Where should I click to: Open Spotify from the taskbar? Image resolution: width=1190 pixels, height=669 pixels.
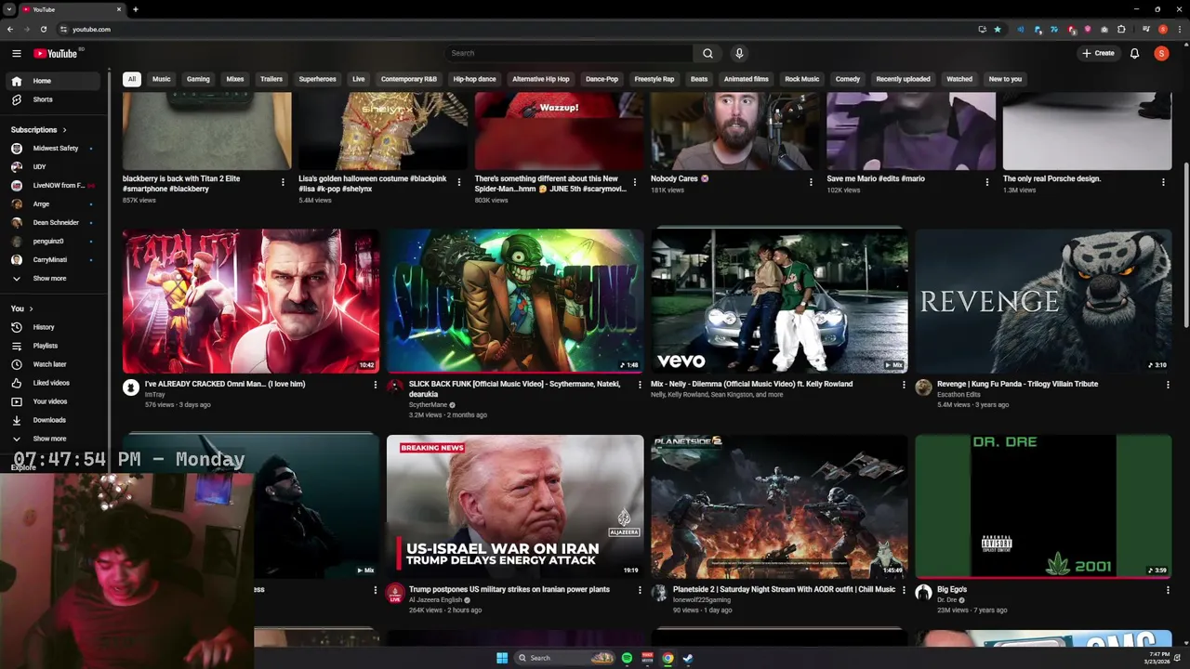tap(627, 658)
